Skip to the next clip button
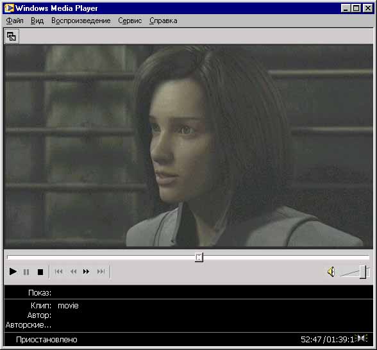This screenshot has height=350, width=377. click(101, 272)
